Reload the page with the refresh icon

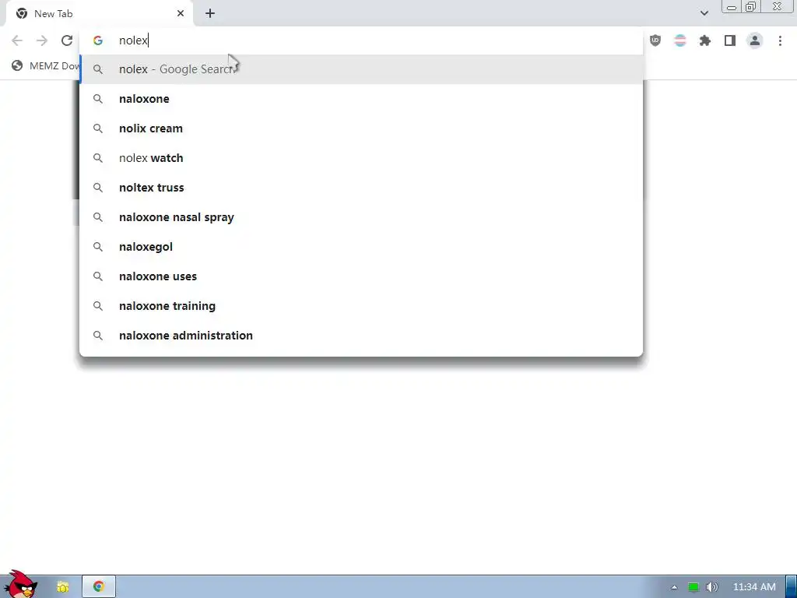tap(67, 40)
